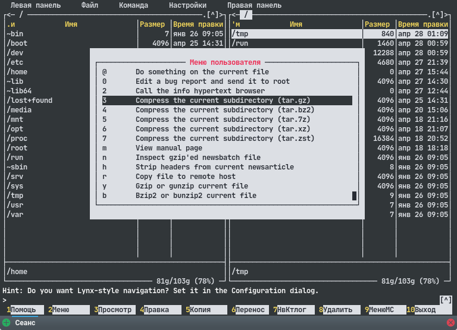
Task: Click the 1 Помощь function key button
Action: (26, 310)
